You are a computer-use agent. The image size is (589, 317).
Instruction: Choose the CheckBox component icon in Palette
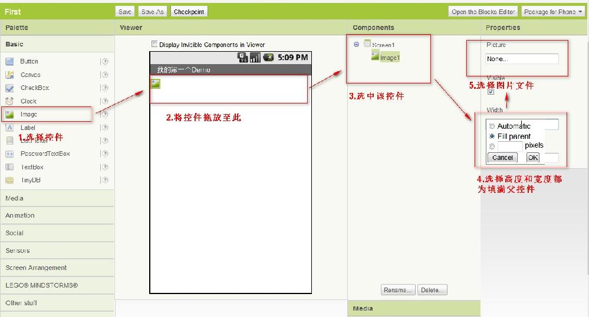click(10, 88)
